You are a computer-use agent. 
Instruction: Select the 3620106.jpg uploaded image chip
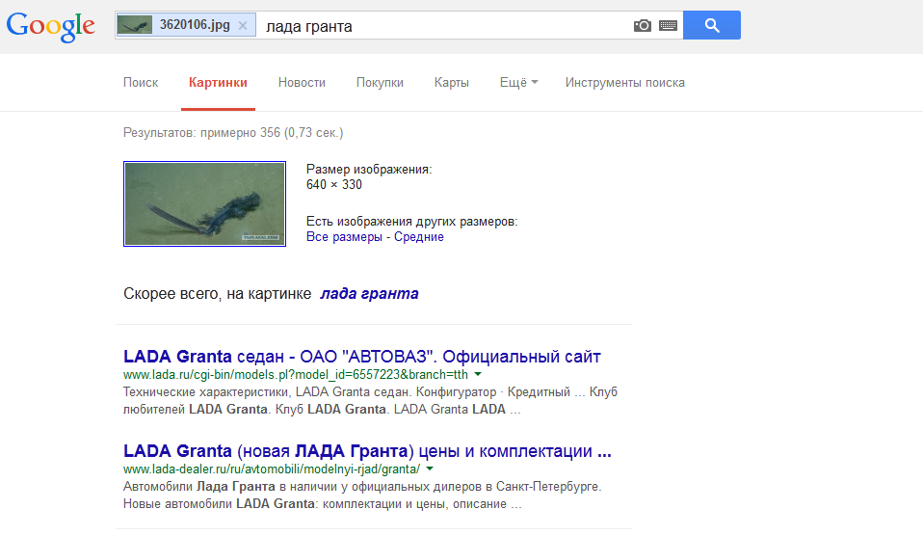pyautogui.click(x=186, y=25)
